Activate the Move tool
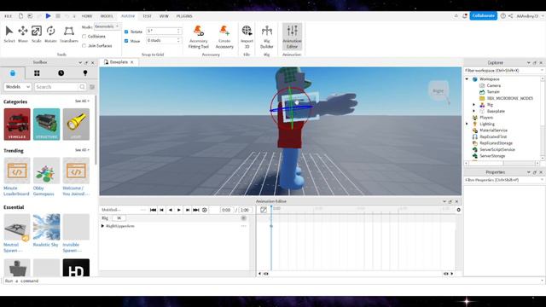The height and width of the screenshot is (307, 546). pyautogui.click(x=23, y=34)
